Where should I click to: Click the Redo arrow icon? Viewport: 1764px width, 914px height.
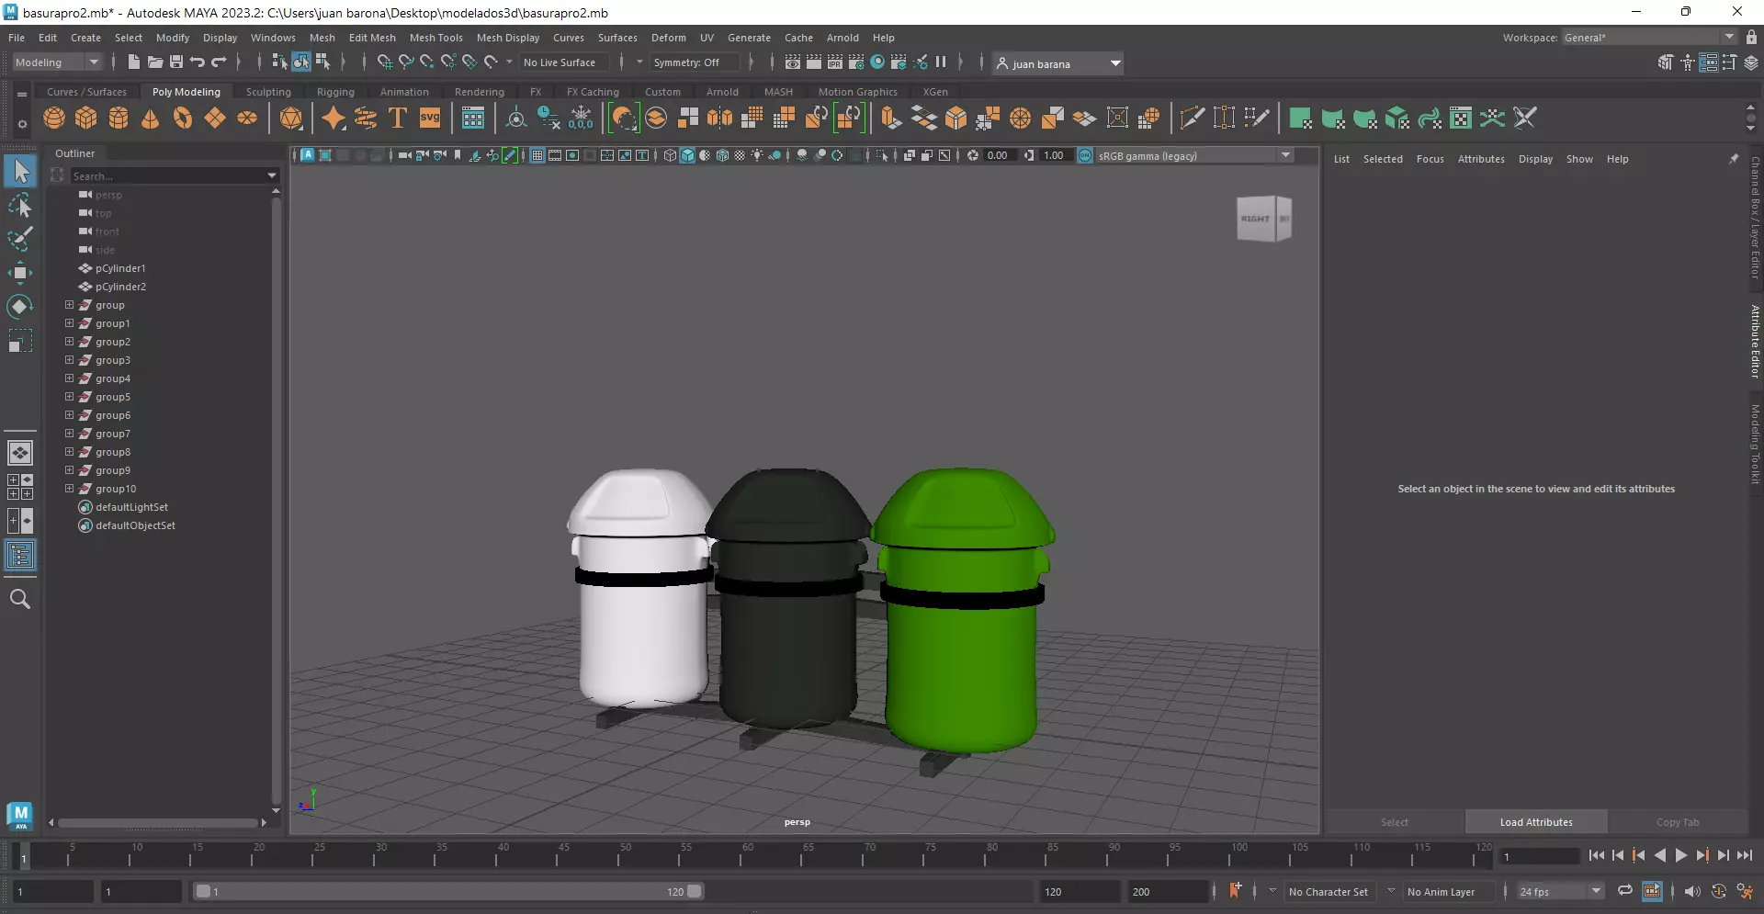[219, 62]
